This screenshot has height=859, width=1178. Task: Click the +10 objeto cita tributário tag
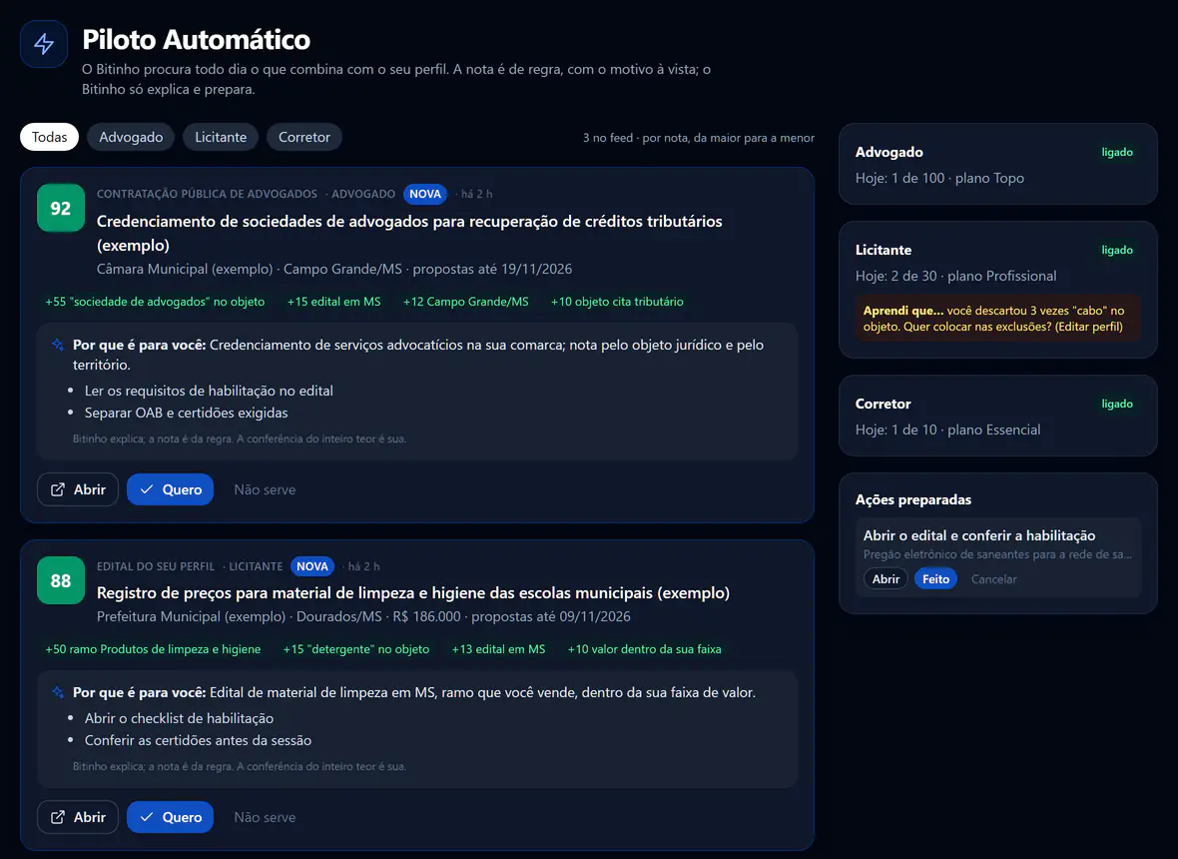tap(617, 302)
